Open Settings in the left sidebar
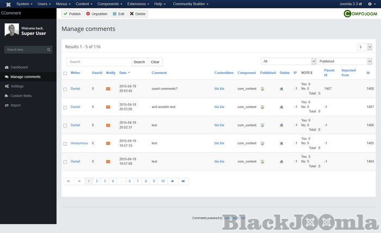Image resolution: width=381 pixels, height=233 pixels. pyautogui.click(x=17, y=86)
